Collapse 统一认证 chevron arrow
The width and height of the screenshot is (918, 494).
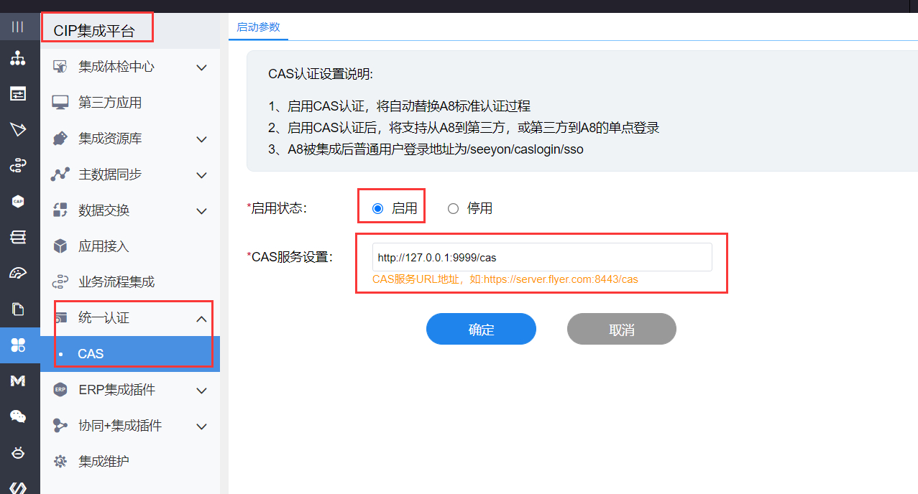coord(201,319)
